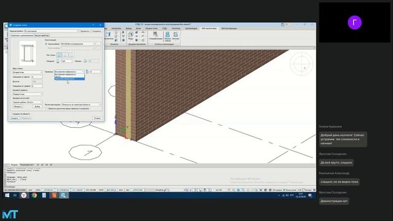This screenshot has width=393, height=221.
Task: Toggle the crop calculation model checkbox
Action: [x=47, y=109]
